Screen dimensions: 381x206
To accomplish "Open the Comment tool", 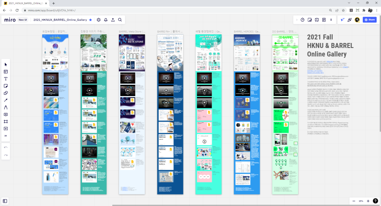I will click(x=6, y=115).
